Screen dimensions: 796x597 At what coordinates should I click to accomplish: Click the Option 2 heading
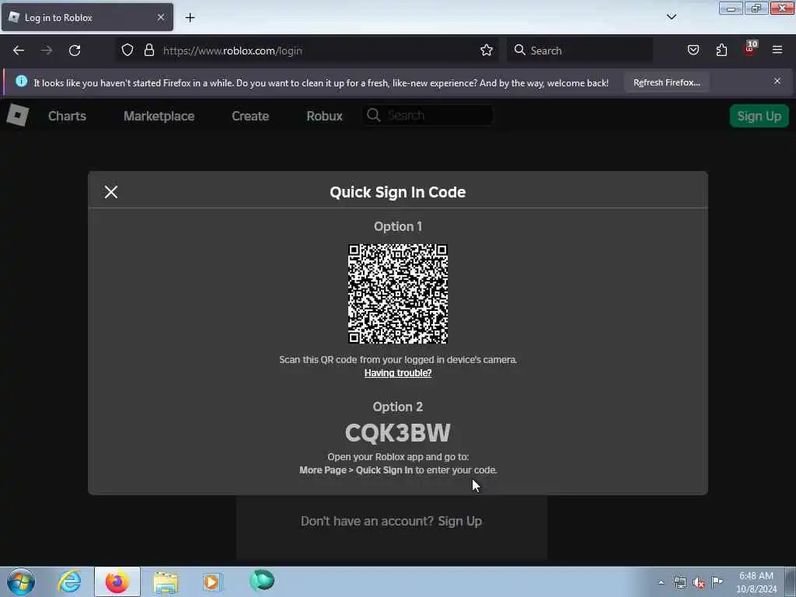pos(398,407)
